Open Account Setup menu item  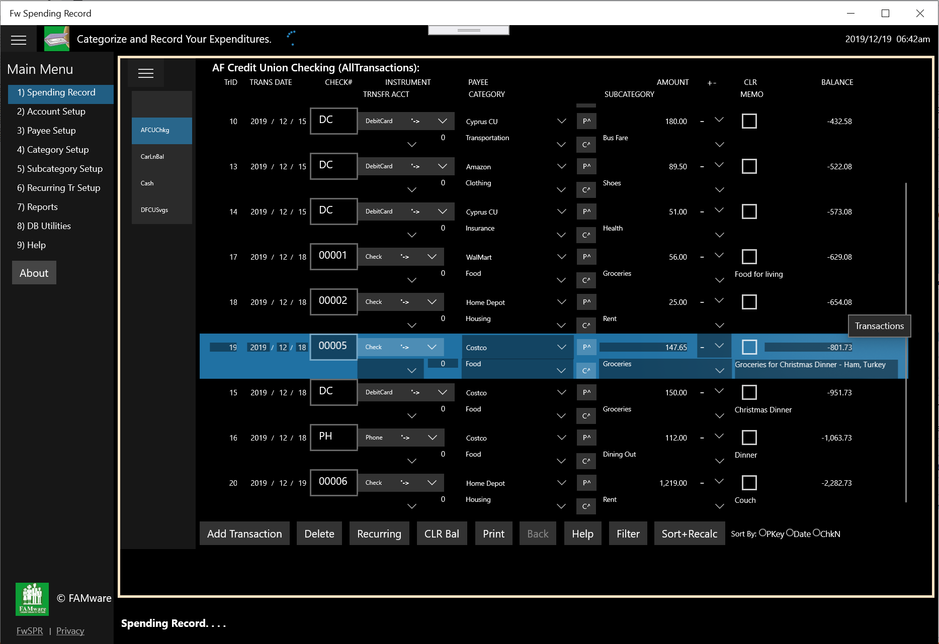click(51, 112)
